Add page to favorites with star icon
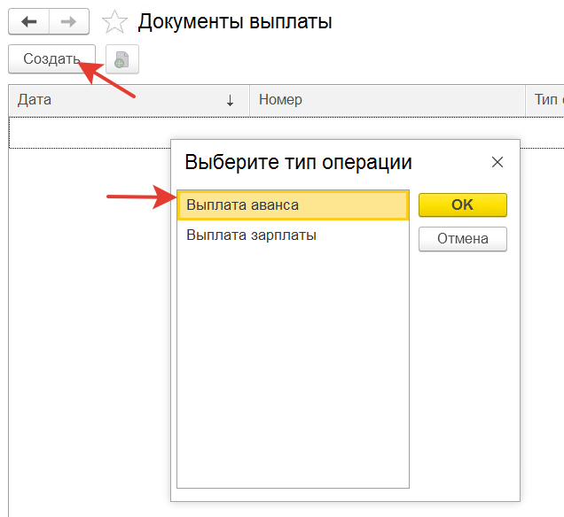This screenshot has width=564, height=517. [114, 22]
